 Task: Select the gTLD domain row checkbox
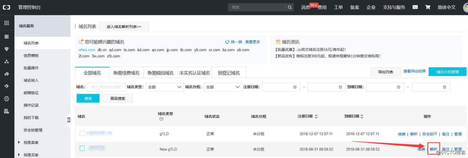click(82, 133)
